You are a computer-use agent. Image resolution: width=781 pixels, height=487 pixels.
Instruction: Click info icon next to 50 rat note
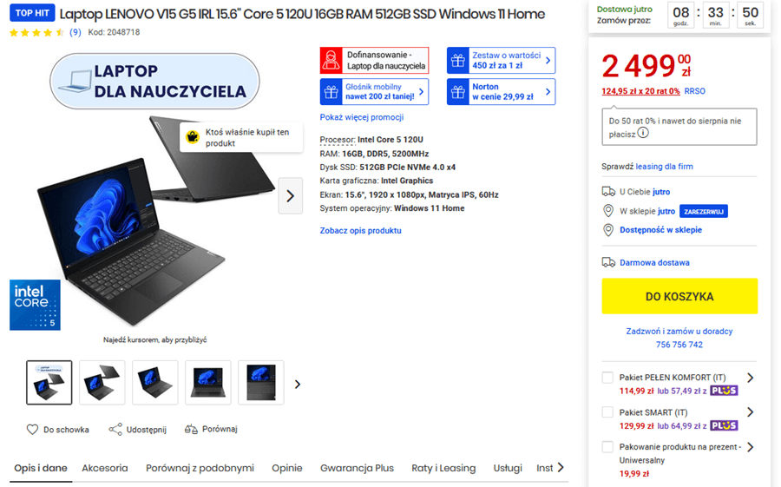[x=643, y=133]
